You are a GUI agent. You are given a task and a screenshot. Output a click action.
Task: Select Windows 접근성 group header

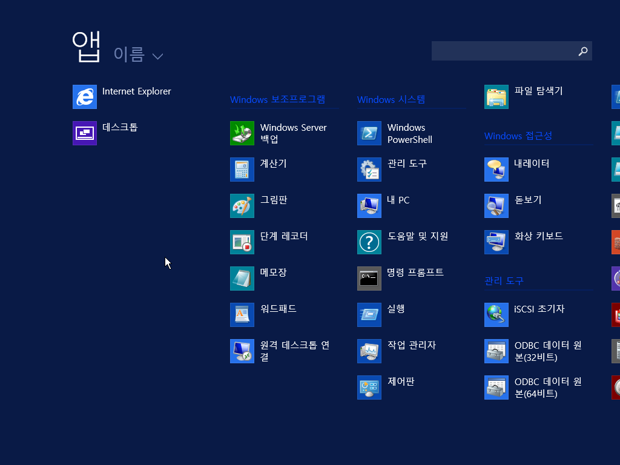click(x=518, y=136)
